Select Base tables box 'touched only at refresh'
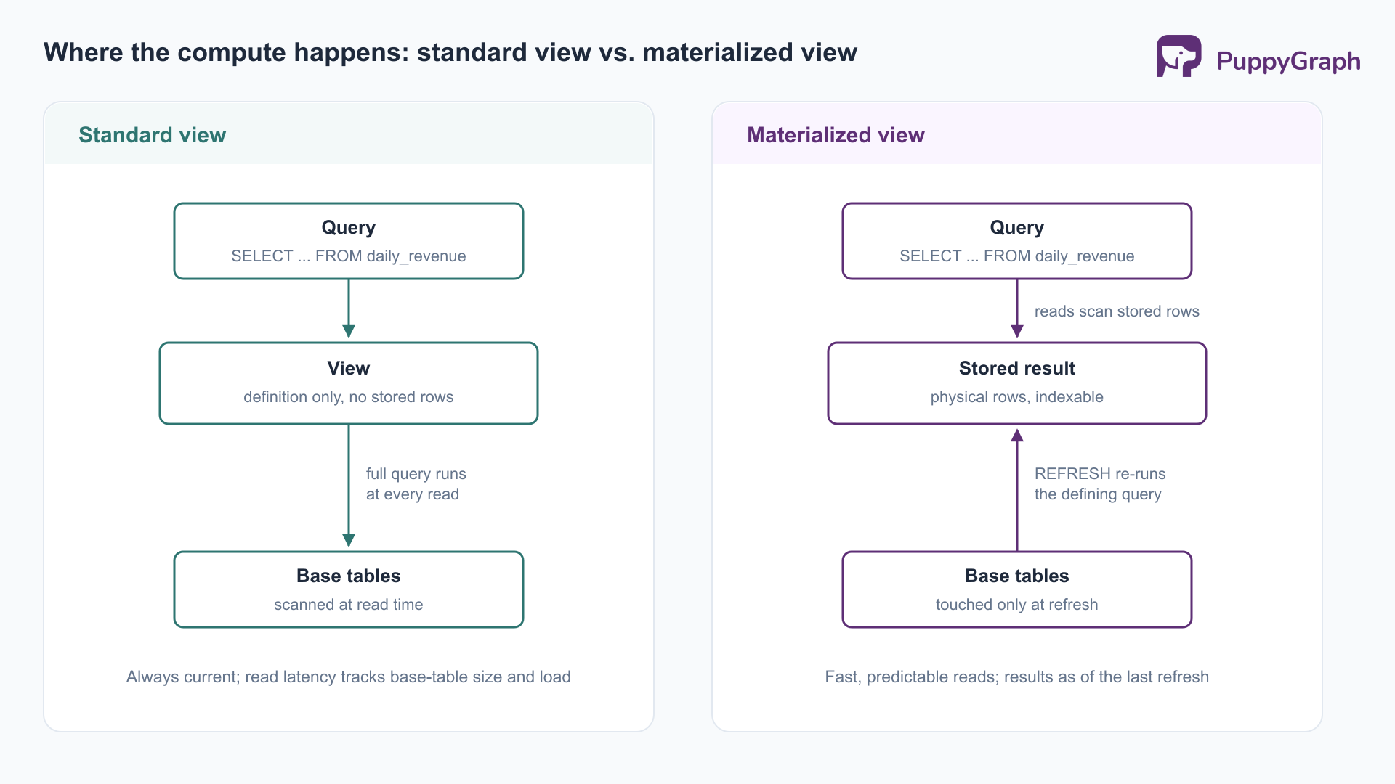This screenshot has width=1395, height=784. (x=1017, y=589)
